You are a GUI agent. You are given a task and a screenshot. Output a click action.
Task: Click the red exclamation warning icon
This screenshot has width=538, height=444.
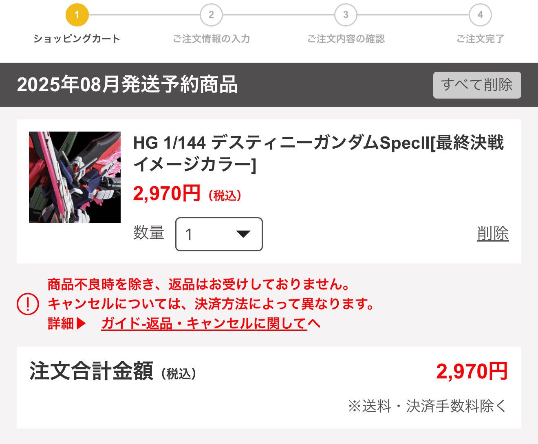click(28, 304)
